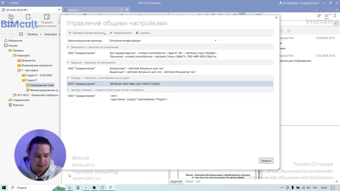Open Yandex browser from taskbar
This screenshot has height=191, width=340.
[x=86, y=188]
